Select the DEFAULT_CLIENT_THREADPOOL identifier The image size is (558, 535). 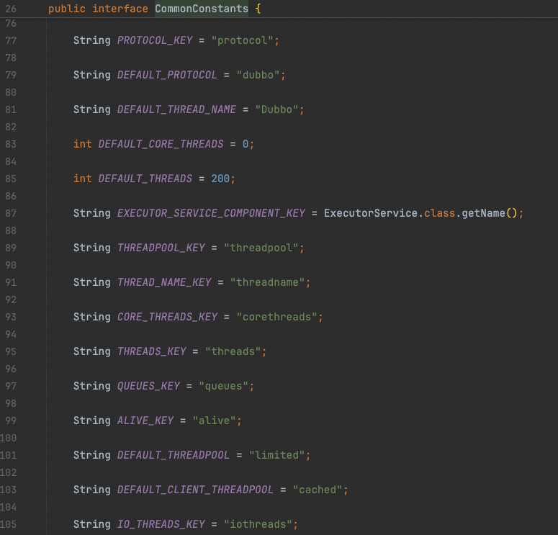pyautogui.click(x=195, y=490)
